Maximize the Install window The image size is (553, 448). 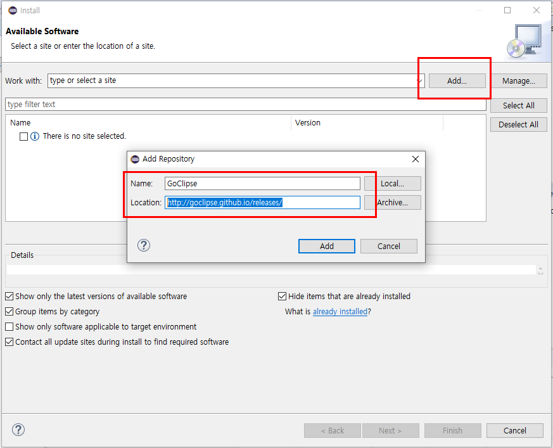click(507, 10)
